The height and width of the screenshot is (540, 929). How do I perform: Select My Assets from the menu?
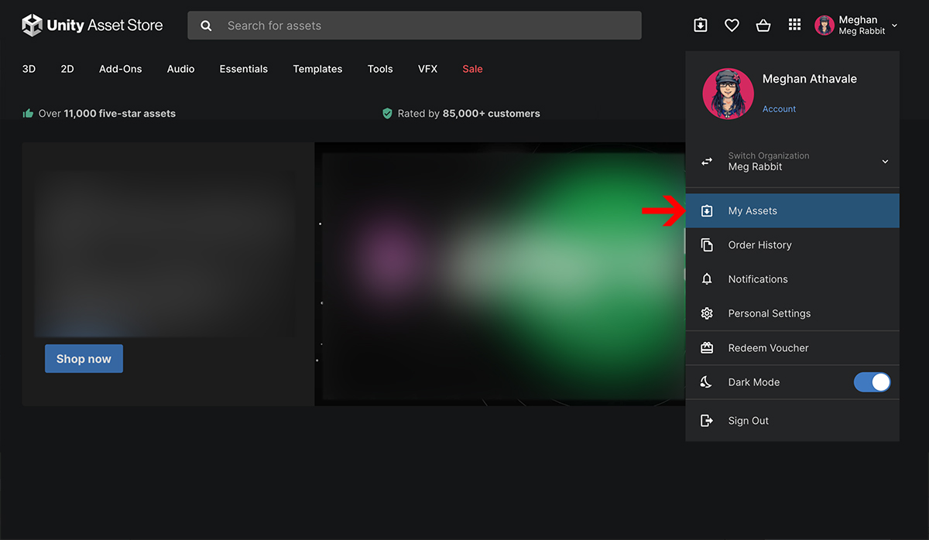coord(752,211)
